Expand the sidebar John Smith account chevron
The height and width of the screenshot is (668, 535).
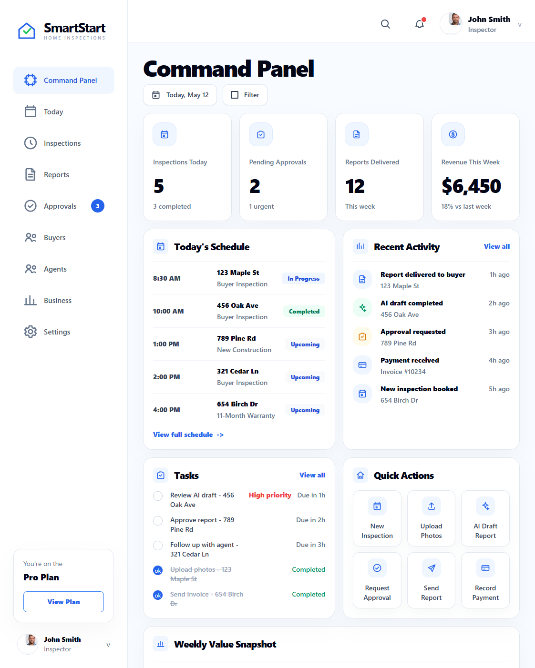108,645
